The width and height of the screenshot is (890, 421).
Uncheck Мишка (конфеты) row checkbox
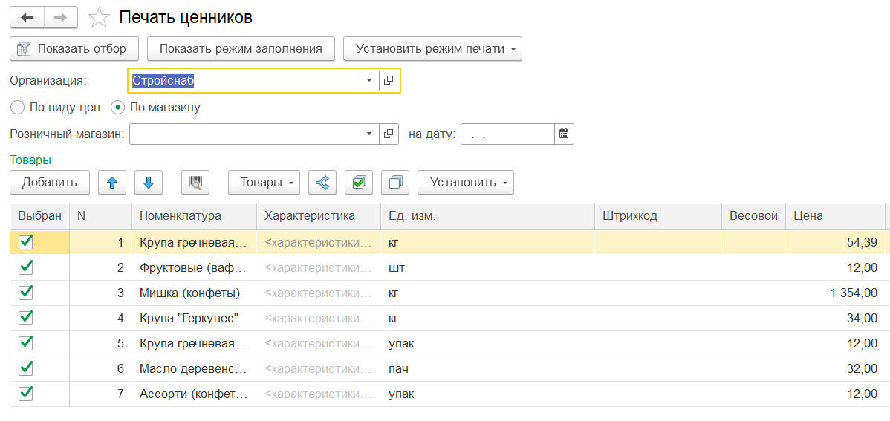pyautogui.click(x=26, y=293)
